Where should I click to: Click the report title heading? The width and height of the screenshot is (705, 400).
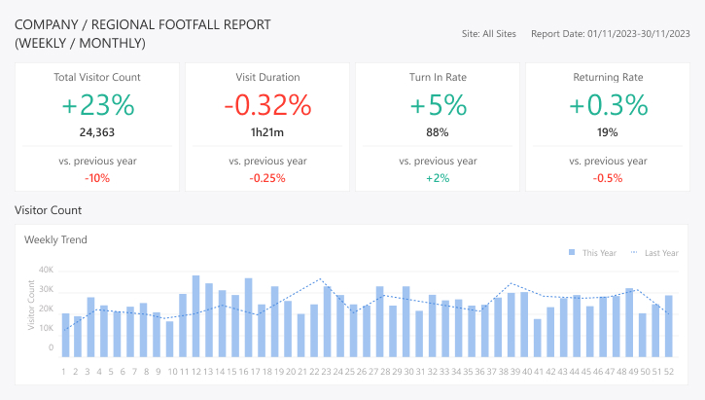tap(143, 34)
